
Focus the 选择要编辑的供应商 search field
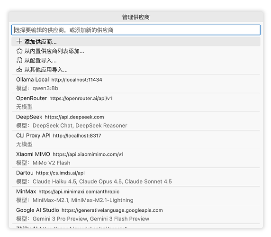136,30
